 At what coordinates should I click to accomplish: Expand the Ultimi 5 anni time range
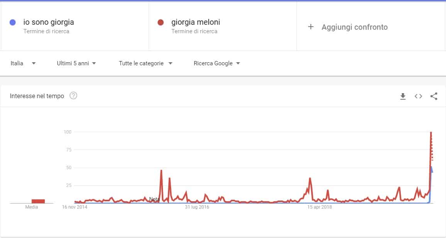[x=76, y=63]
